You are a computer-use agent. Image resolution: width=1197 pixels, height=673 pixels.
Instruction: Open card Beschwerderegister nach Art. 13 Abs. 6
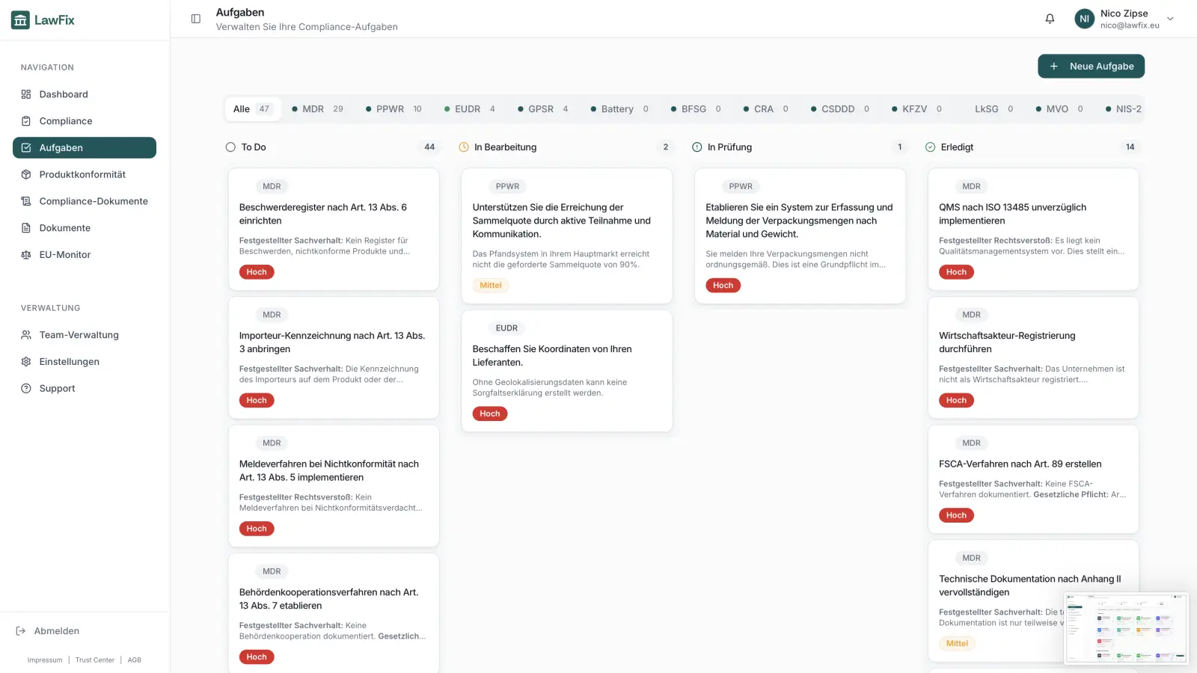click(x=334, y=229)
